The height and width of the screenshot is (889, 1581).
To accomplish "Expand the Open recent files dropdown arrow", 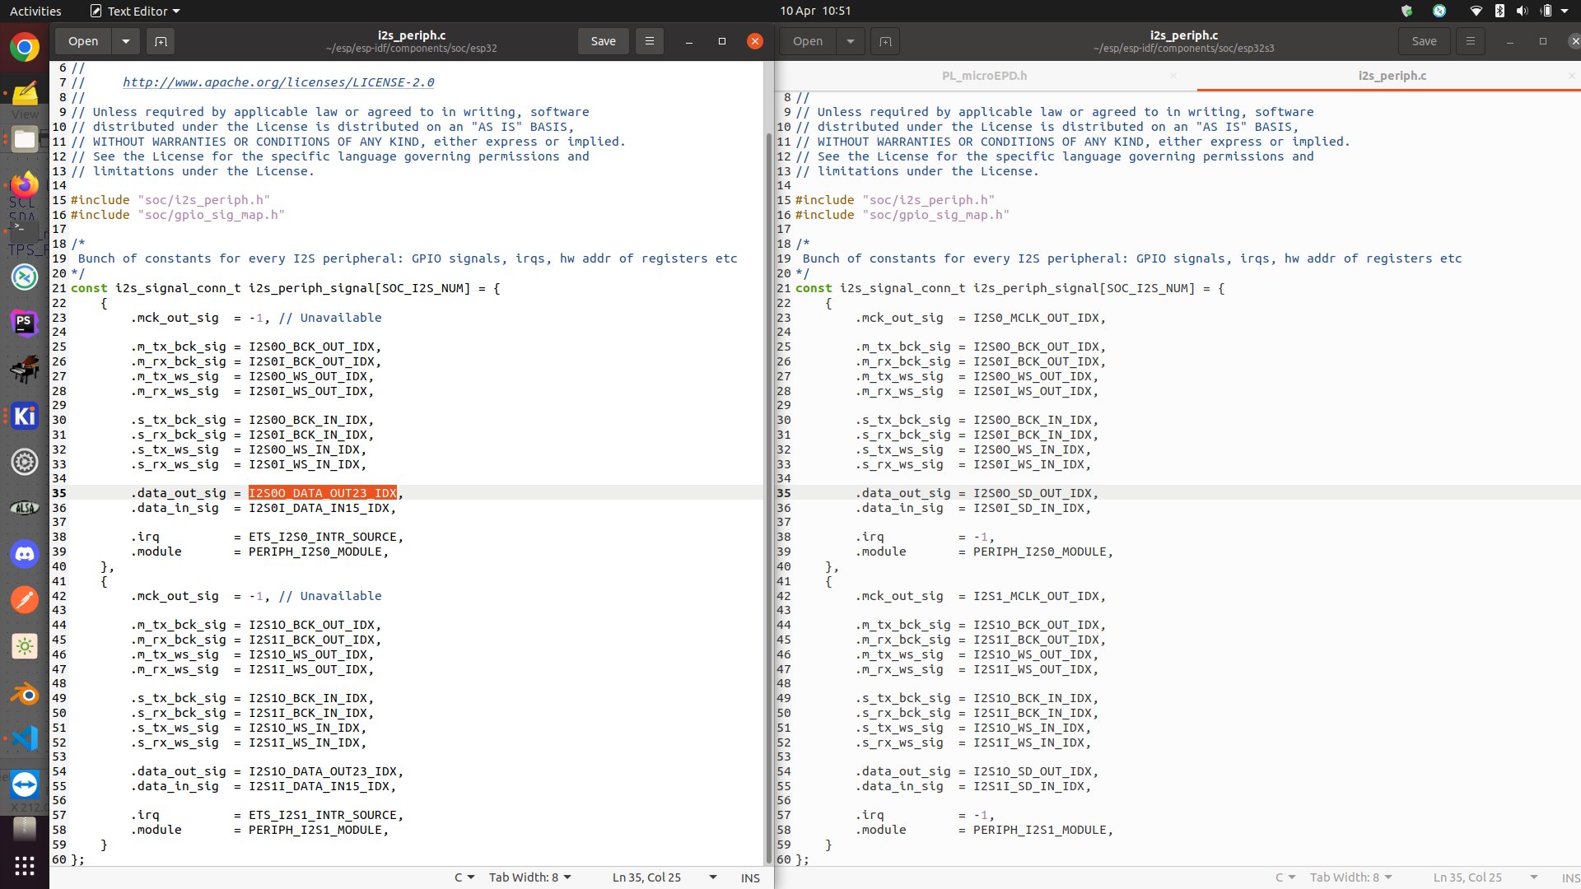I will click(x=125, y=41).
